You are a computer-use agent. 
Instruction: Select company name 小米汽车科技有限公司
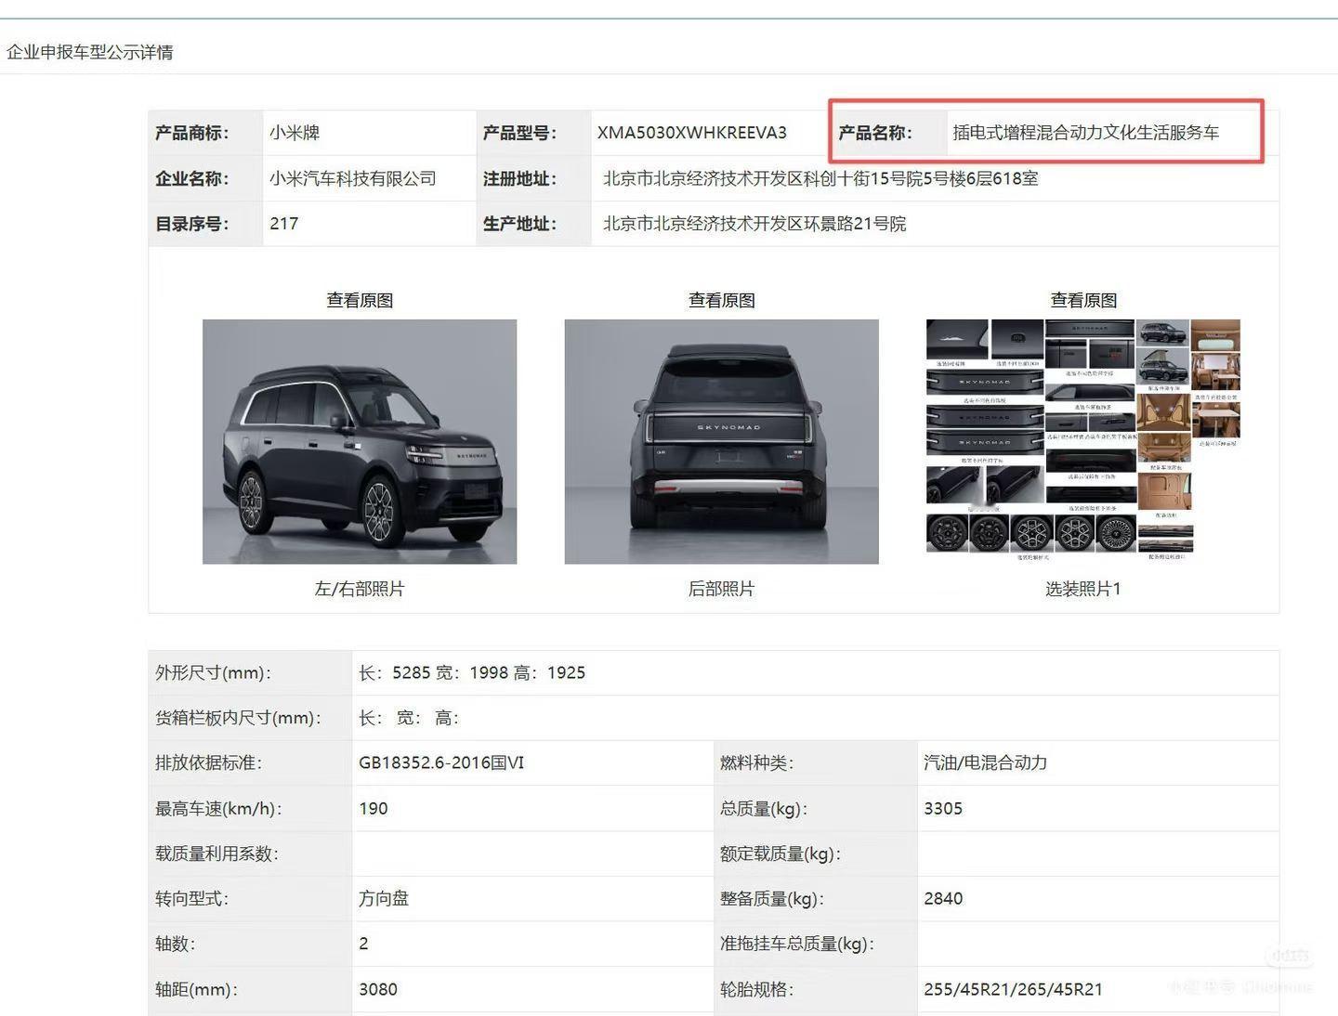tap(353, 178)
